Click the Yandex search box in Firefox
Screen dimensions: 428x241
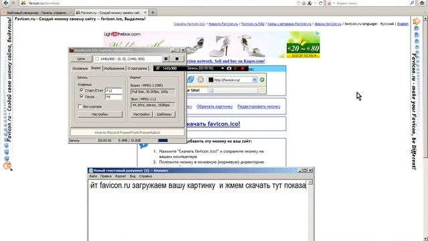[x=371, y=3]
